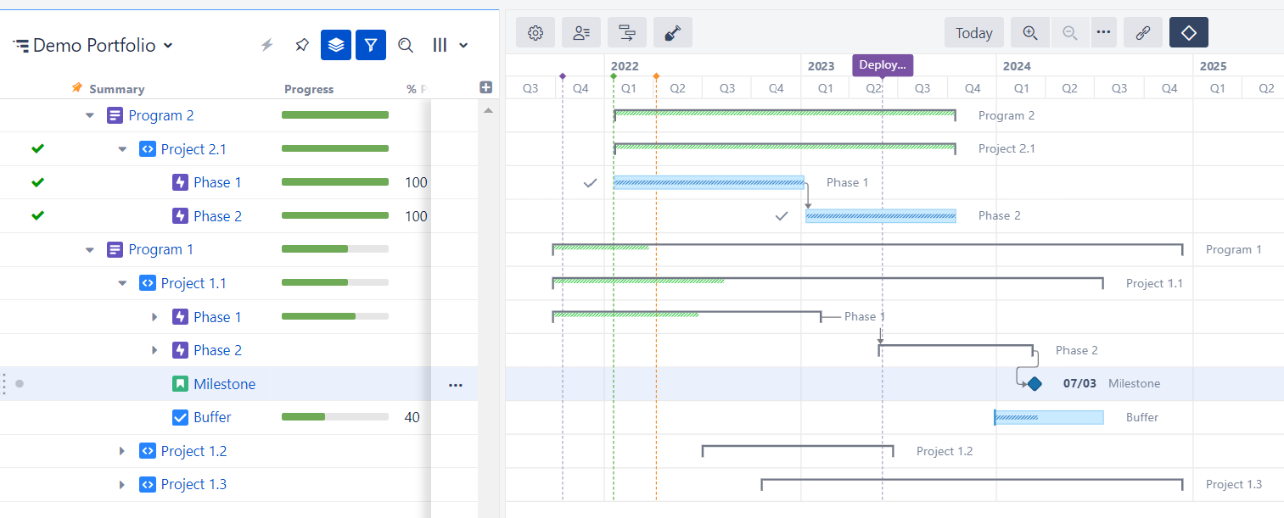Pin the structure with the pin icon
This screenshot has width=1284, height=518.
[301, 45]
